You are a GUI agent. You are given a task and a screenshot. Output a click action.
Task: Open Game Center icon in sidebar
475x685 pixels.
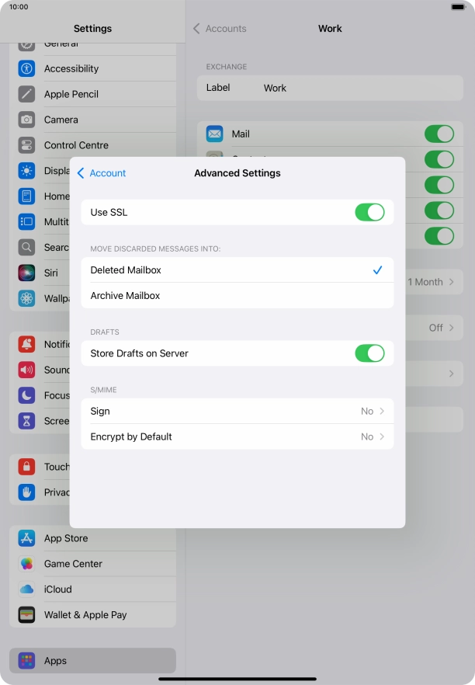27,564
